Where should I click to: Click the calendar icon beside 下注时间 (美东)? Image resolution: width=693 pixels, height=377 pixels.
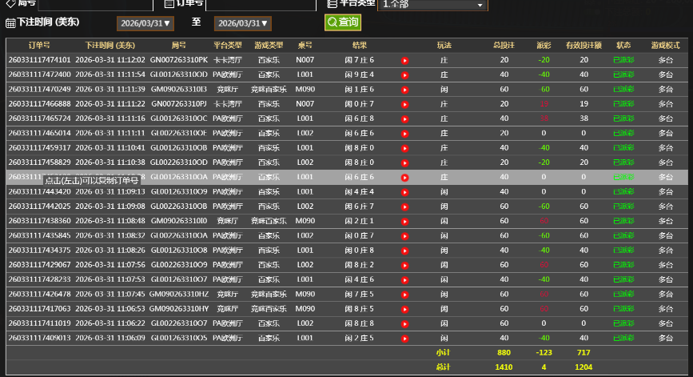[x=10, y=23]
